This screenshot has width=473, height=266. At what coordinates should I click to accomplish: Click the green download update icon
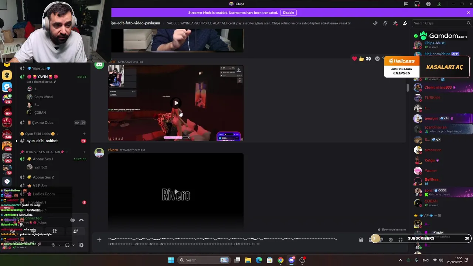pos(439,4)
